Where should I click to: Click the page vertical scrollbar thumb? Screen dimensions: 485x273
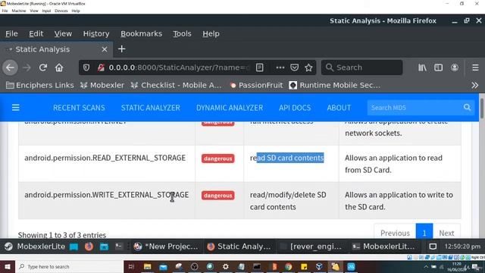[x=482, y=108]
